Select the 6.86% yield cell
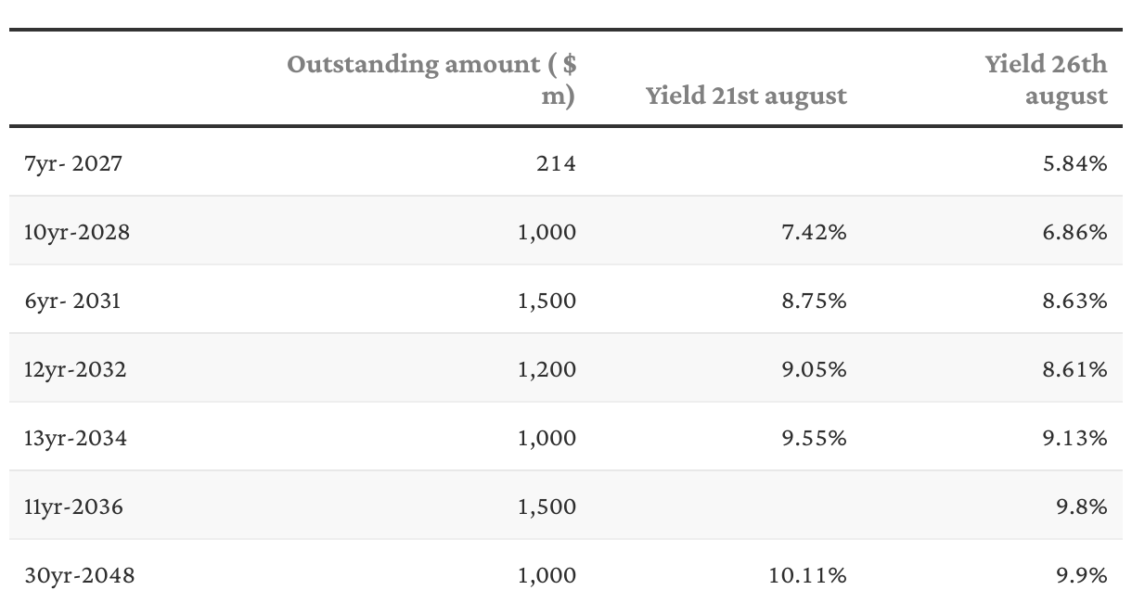This screenshot has height=616, width=1132. pyautogui.click(x=1075, y=232)
